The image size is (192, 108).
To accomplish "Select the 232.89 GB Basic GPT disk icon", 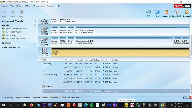I will [x=45, y=41].
